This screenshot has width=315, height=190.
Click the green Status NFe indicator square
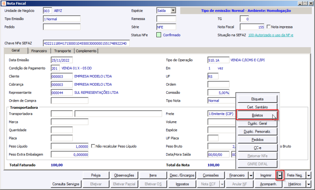pyautogui.click(x=159, y=35)
